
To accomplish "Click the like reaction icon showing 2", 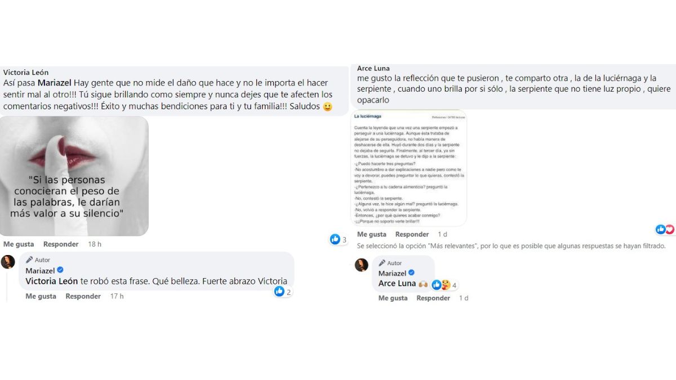I will click(279, 291).
